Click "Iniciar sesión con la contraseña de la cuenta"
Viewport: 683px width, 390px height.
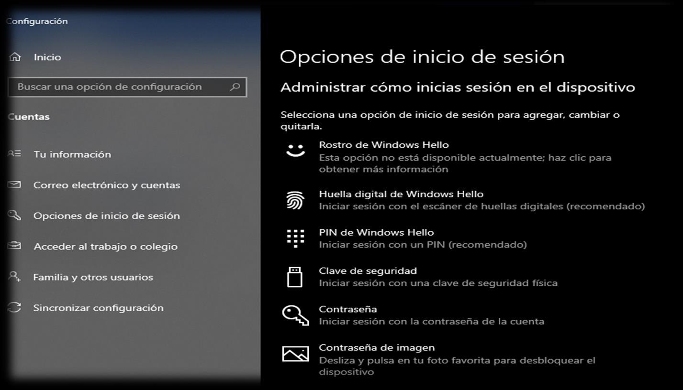coord(431,321)
